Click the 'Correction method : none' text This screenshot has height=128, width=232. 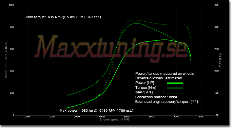pos(156,97)
